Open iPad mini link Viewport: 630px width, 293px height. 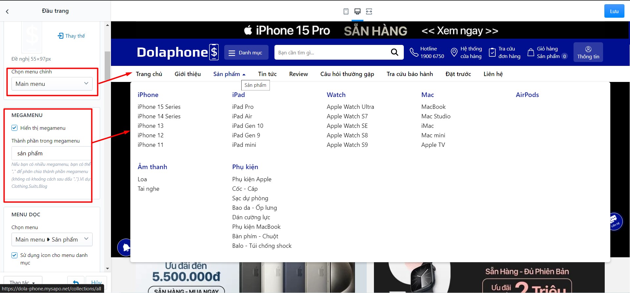click(244, 145)
